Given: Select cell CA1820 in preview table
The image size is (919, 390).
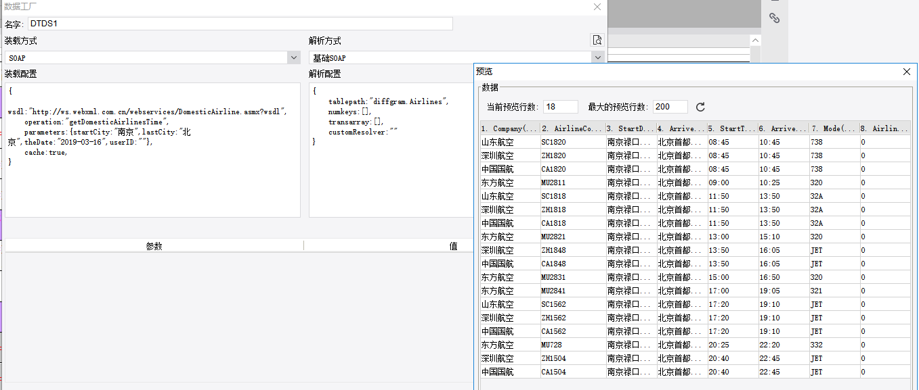Looking at the screenshot, I should (x=573, y=169).
